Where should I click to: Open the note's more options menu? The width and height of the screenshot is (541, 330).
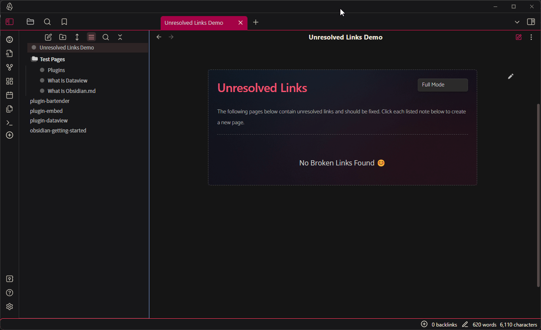click(x=531, y=37)
